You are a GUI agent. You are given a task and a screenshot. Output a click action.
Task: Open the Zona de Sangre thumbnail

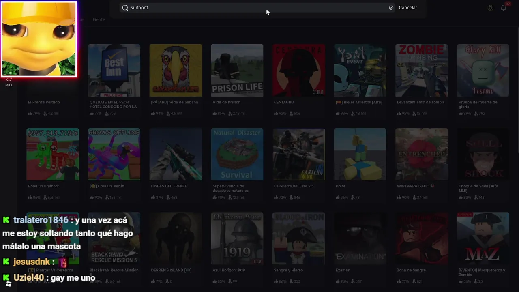(422, 238)
